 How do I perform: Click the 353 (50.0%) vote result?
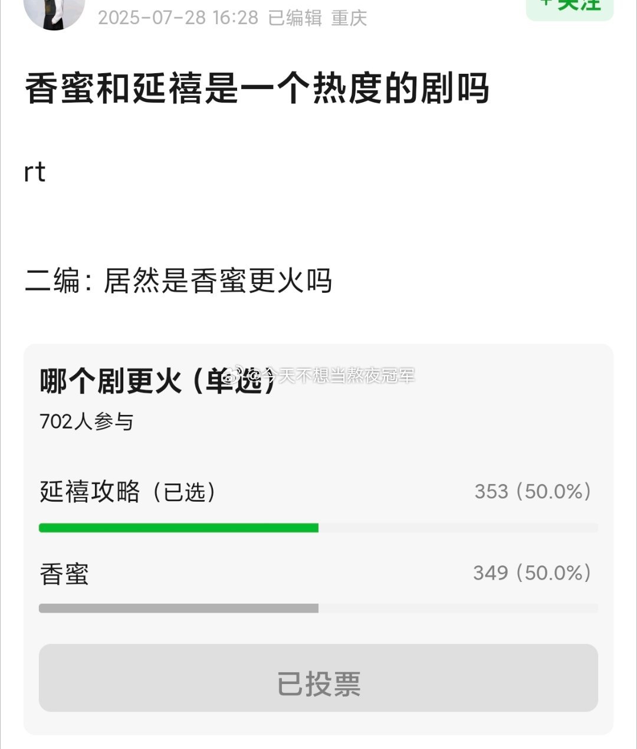coord(533,491)
